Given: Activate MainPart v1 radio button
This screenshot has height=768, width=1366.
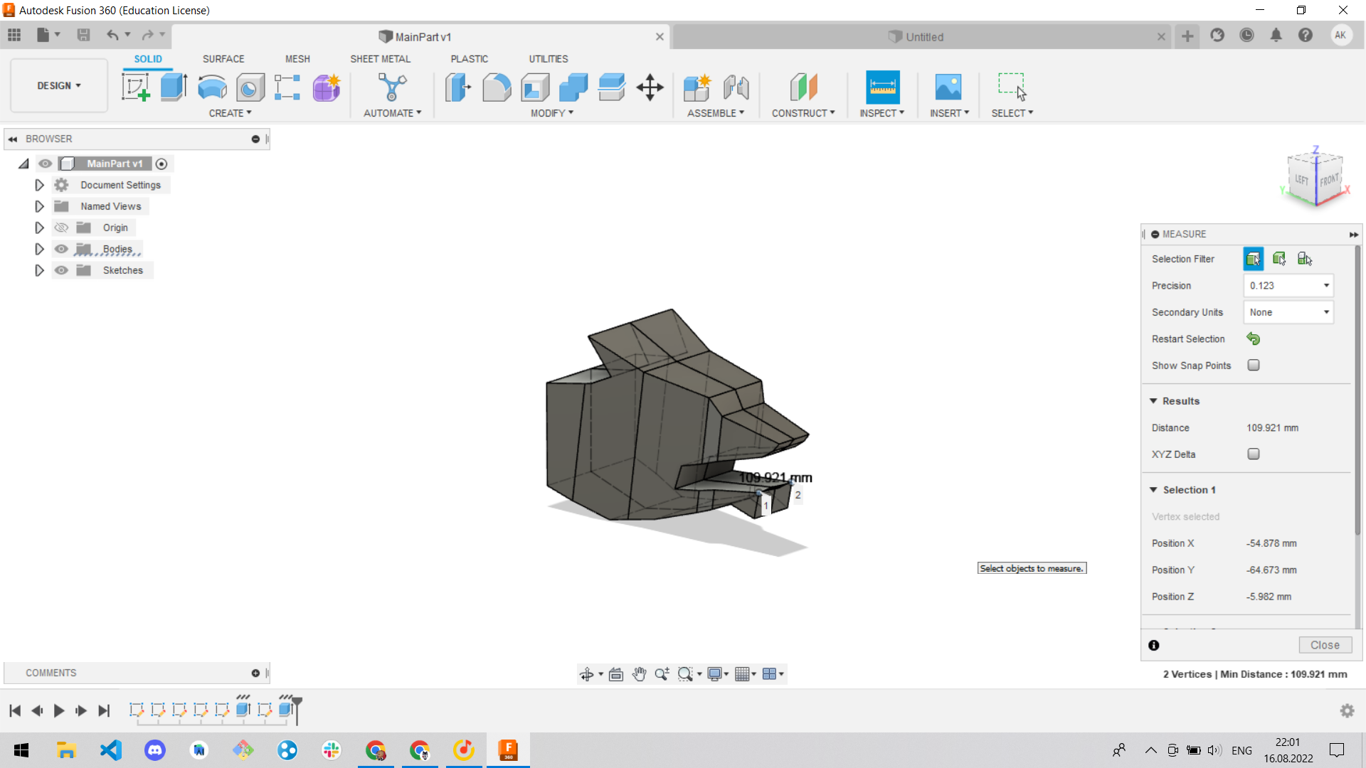Looking at the screenshot, I should coord(162,164).
